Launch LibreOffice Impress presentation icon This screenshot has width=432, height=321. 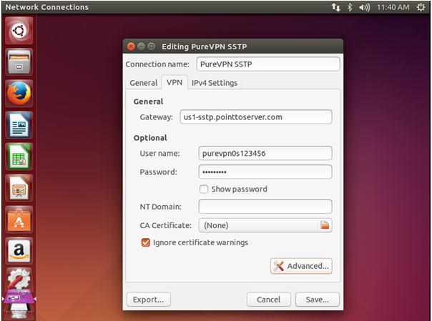[x=19, y=188]
